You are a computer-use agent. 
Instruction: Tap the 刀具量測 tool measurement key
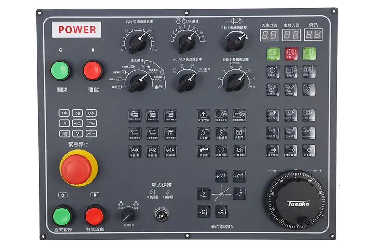(309, 151)
